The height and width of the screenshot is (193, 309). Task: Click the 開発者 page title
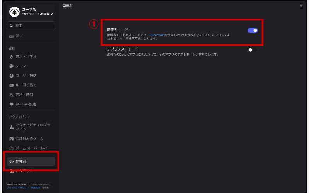tap(67, 6)
